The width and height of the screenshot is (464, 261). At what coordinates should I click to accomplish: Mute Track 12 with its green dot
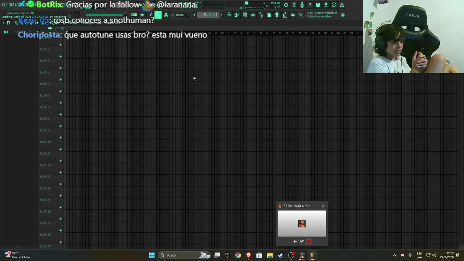[x=61, y=173]
